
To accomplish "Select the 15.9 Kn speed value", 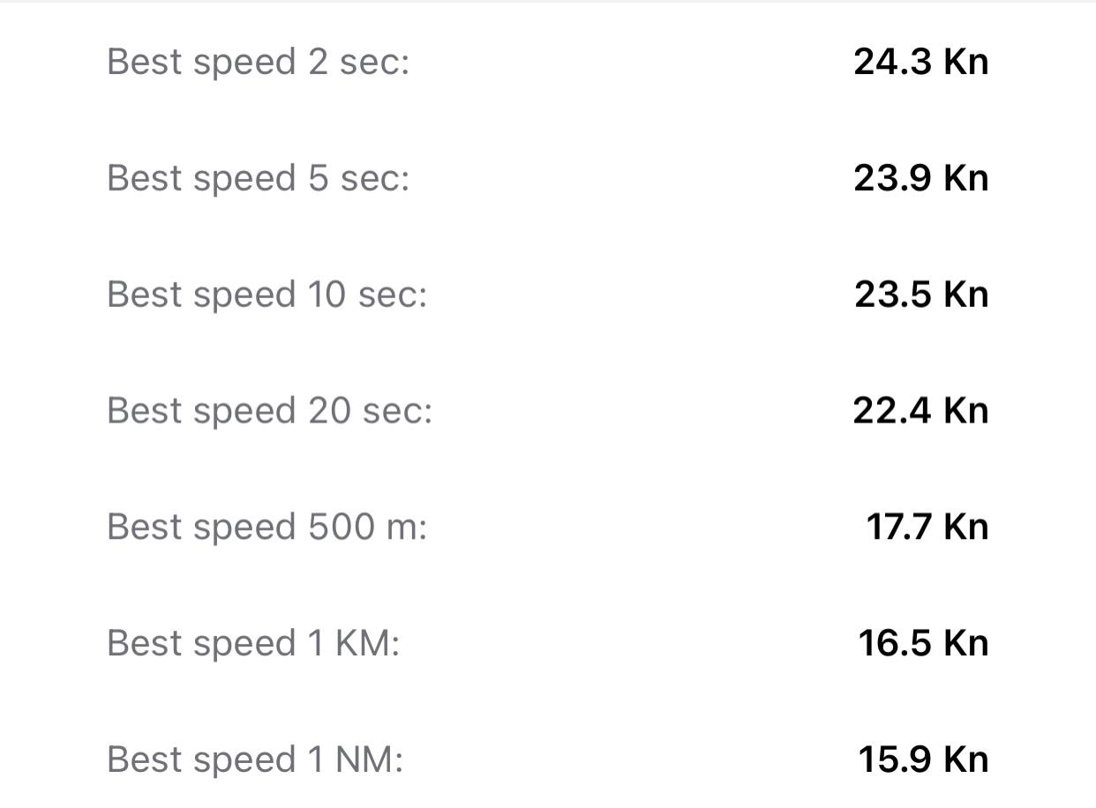I will tap(923, 760).
